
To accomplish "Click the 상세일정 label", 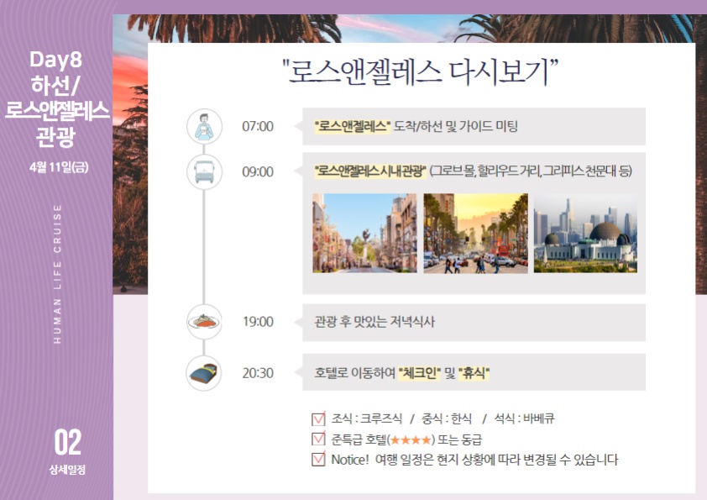I will click(68, 470).
